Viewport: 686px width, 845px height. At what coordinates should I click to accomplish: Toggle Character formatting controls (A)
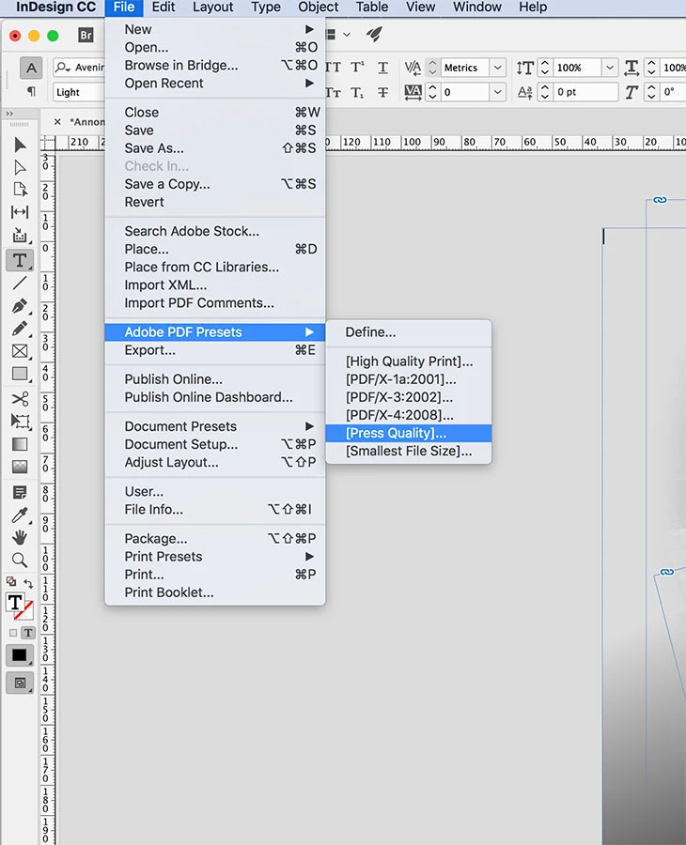(x=31, y=68)
